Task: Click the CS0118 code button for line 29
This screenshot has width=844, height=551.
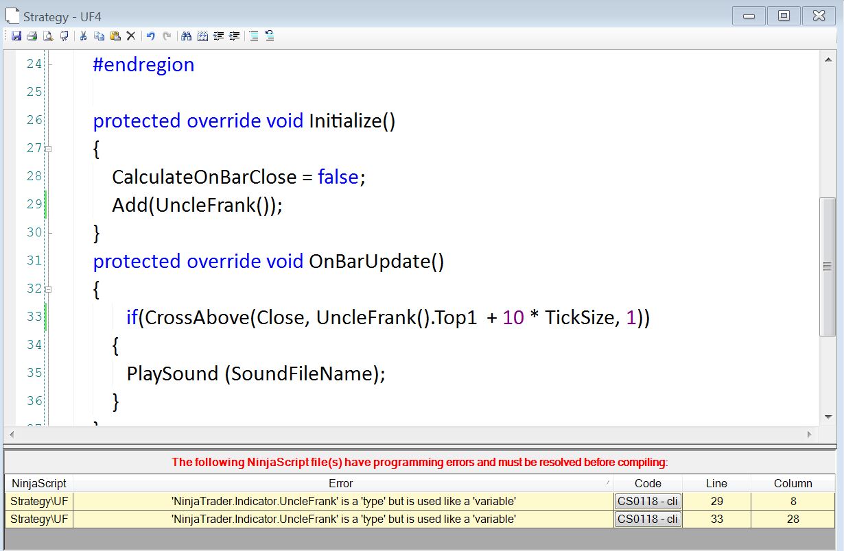Action: tap(648, 502)
